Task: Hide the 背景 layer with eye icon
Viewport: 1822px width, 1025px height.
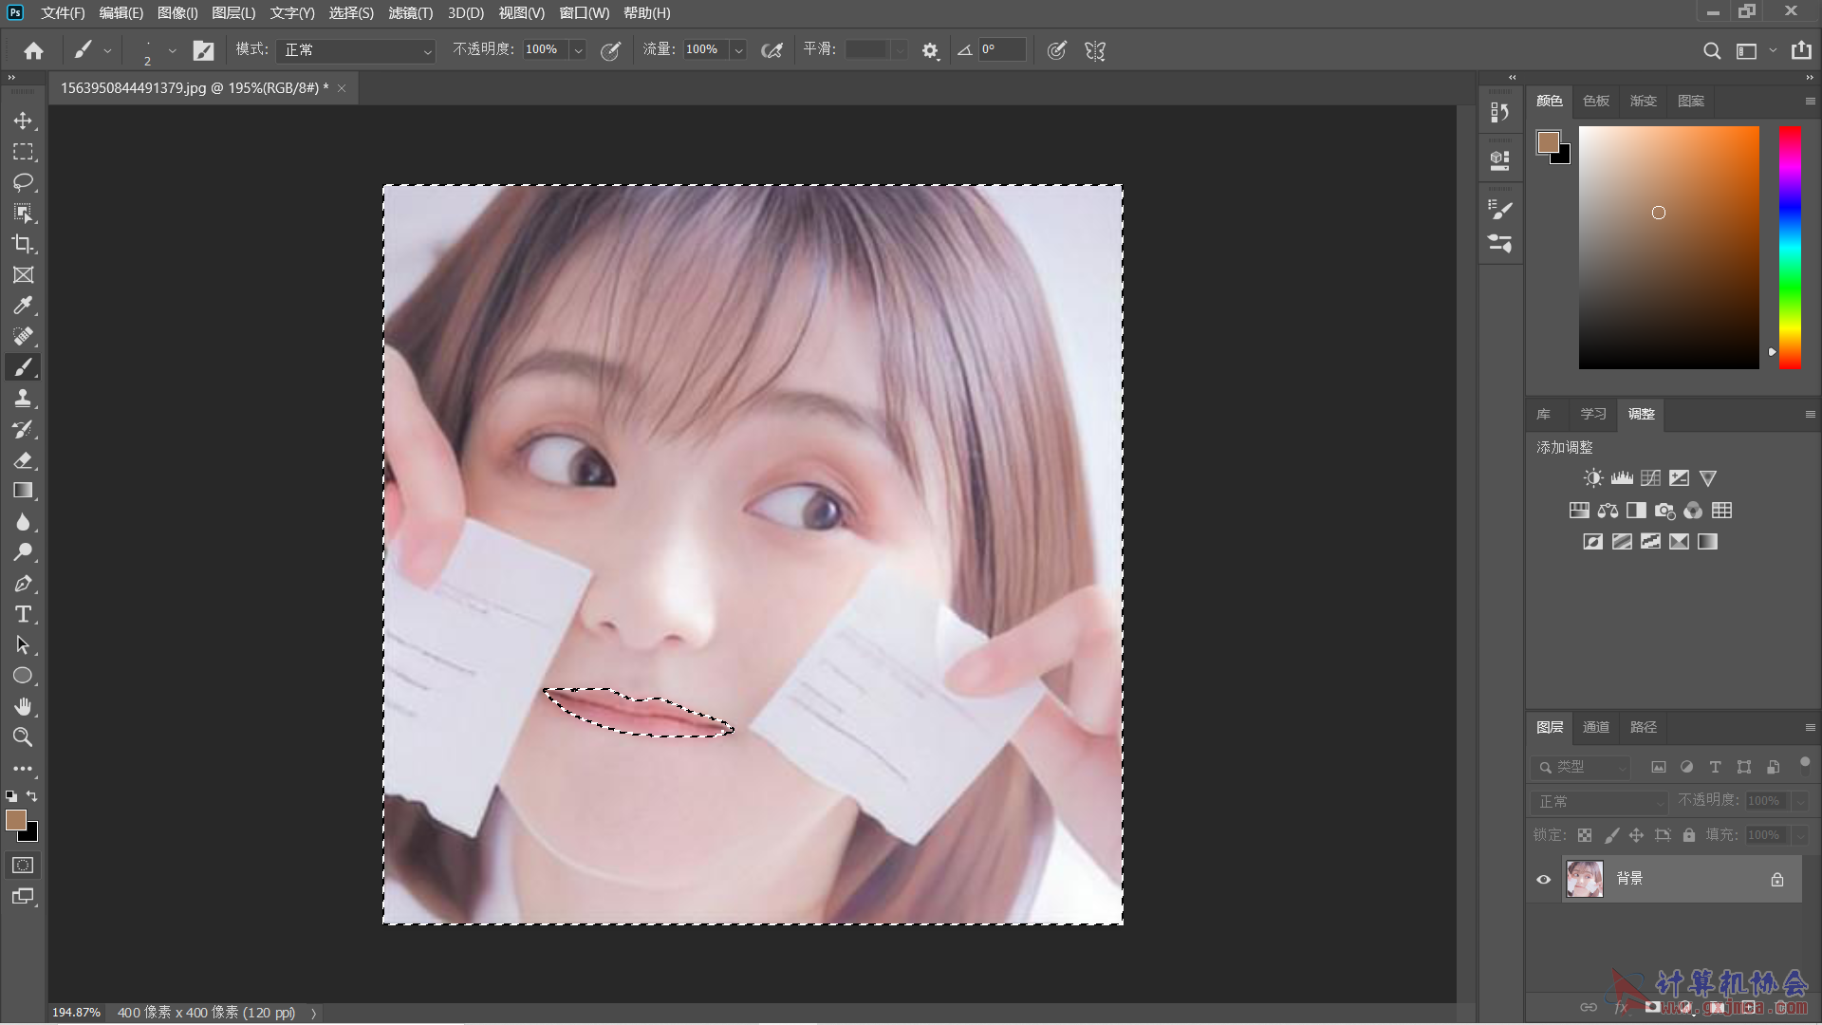Action: tap(1544, 879)
